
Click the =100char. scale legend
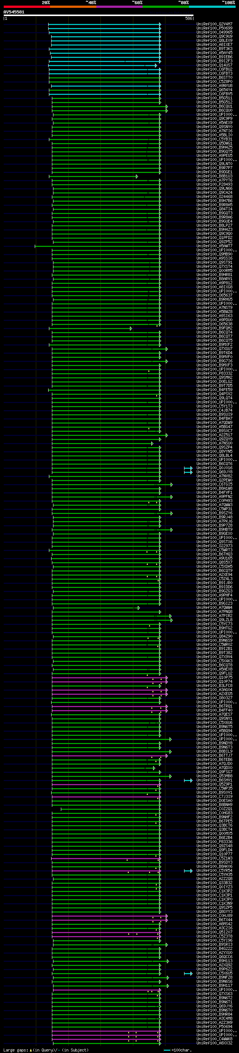point(178,1050)
